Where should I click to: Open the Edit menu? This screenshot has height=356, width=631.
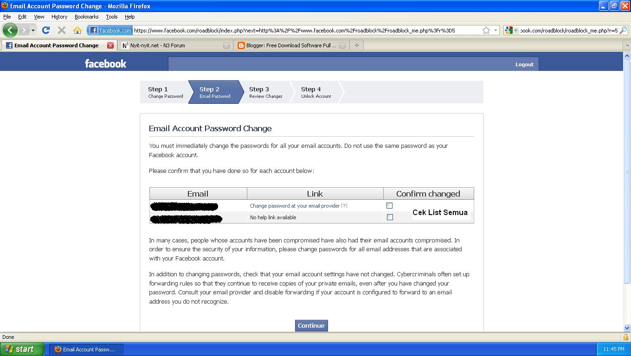pos(22,17)
